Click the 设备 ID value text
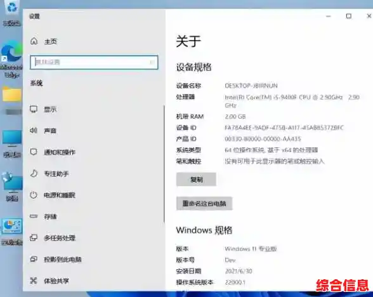 tap(284, 128)
